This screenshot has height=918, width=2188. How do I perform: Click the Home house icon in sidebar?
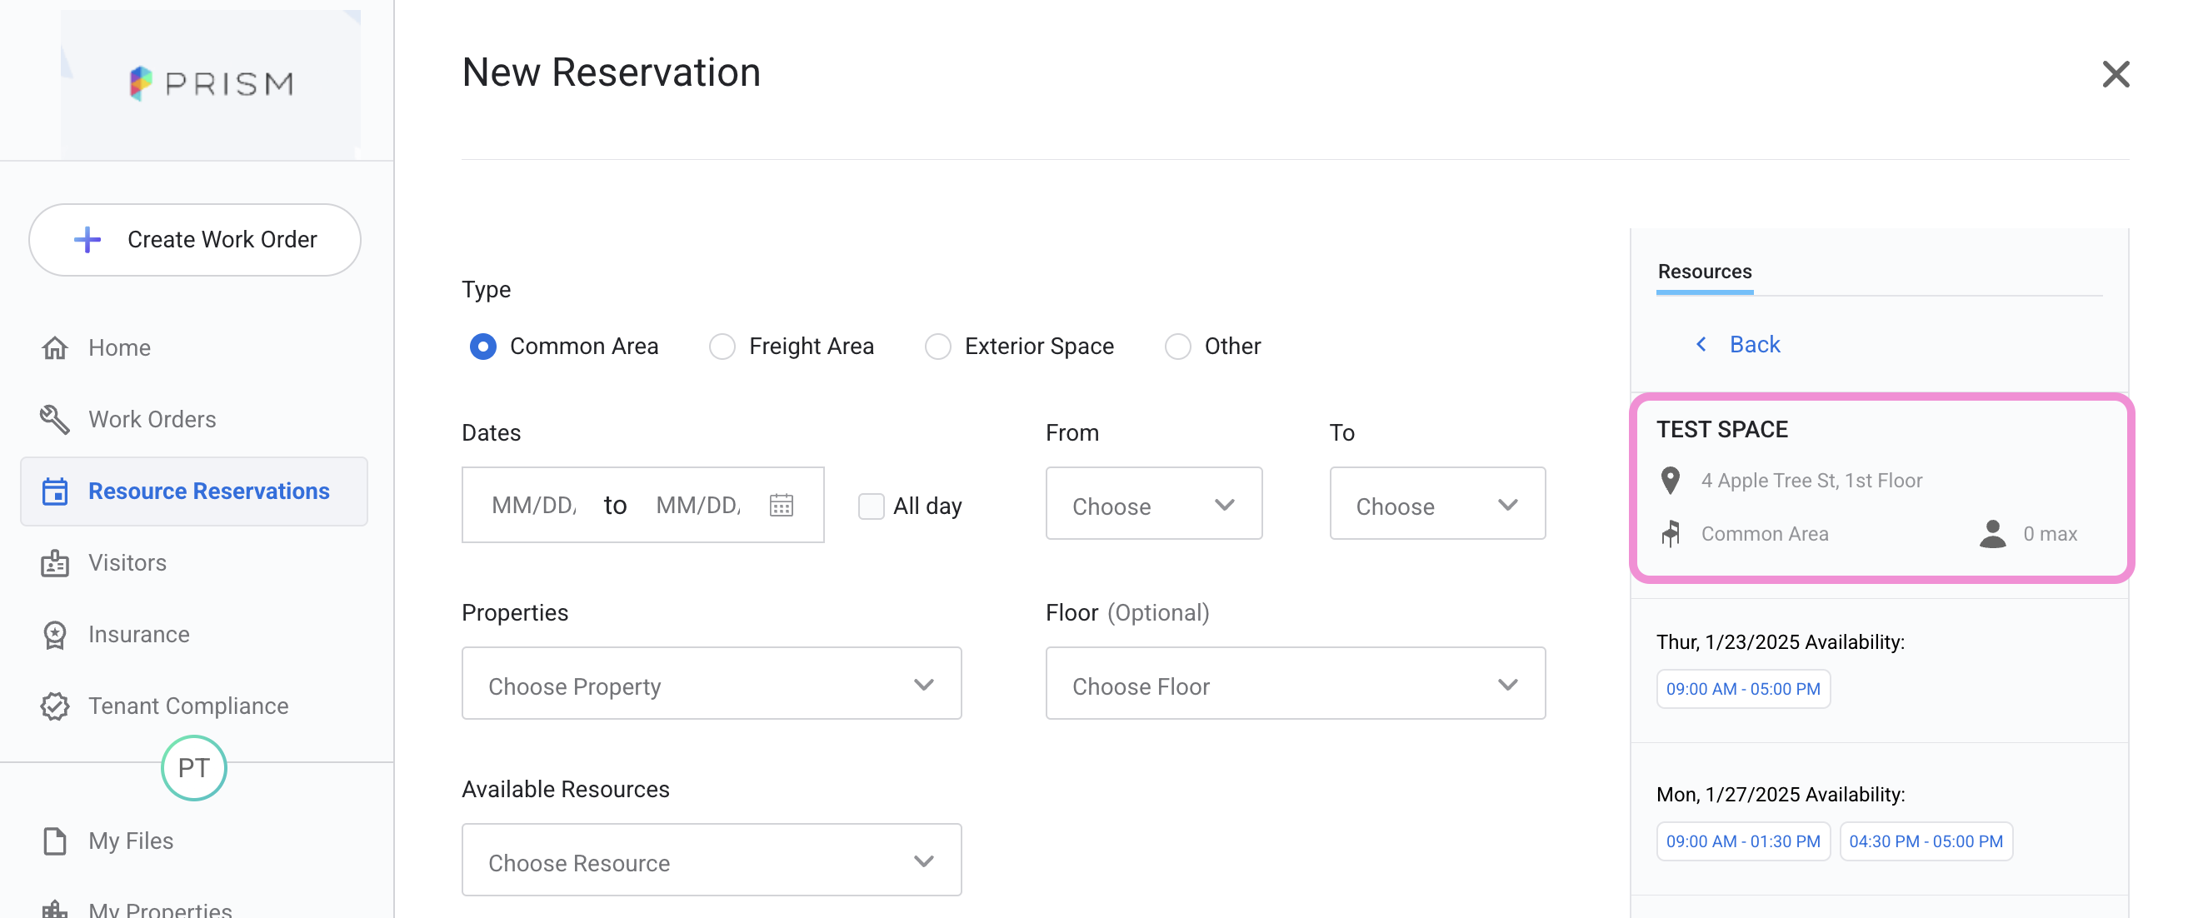(54, 348)
